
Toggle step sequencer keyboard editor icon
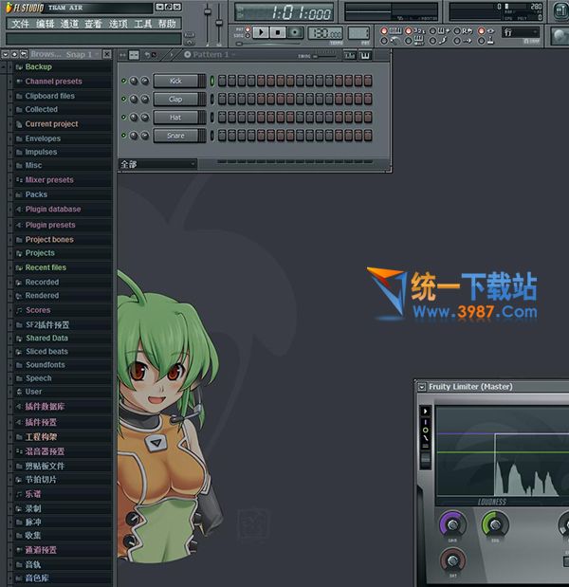click(365, 56)
